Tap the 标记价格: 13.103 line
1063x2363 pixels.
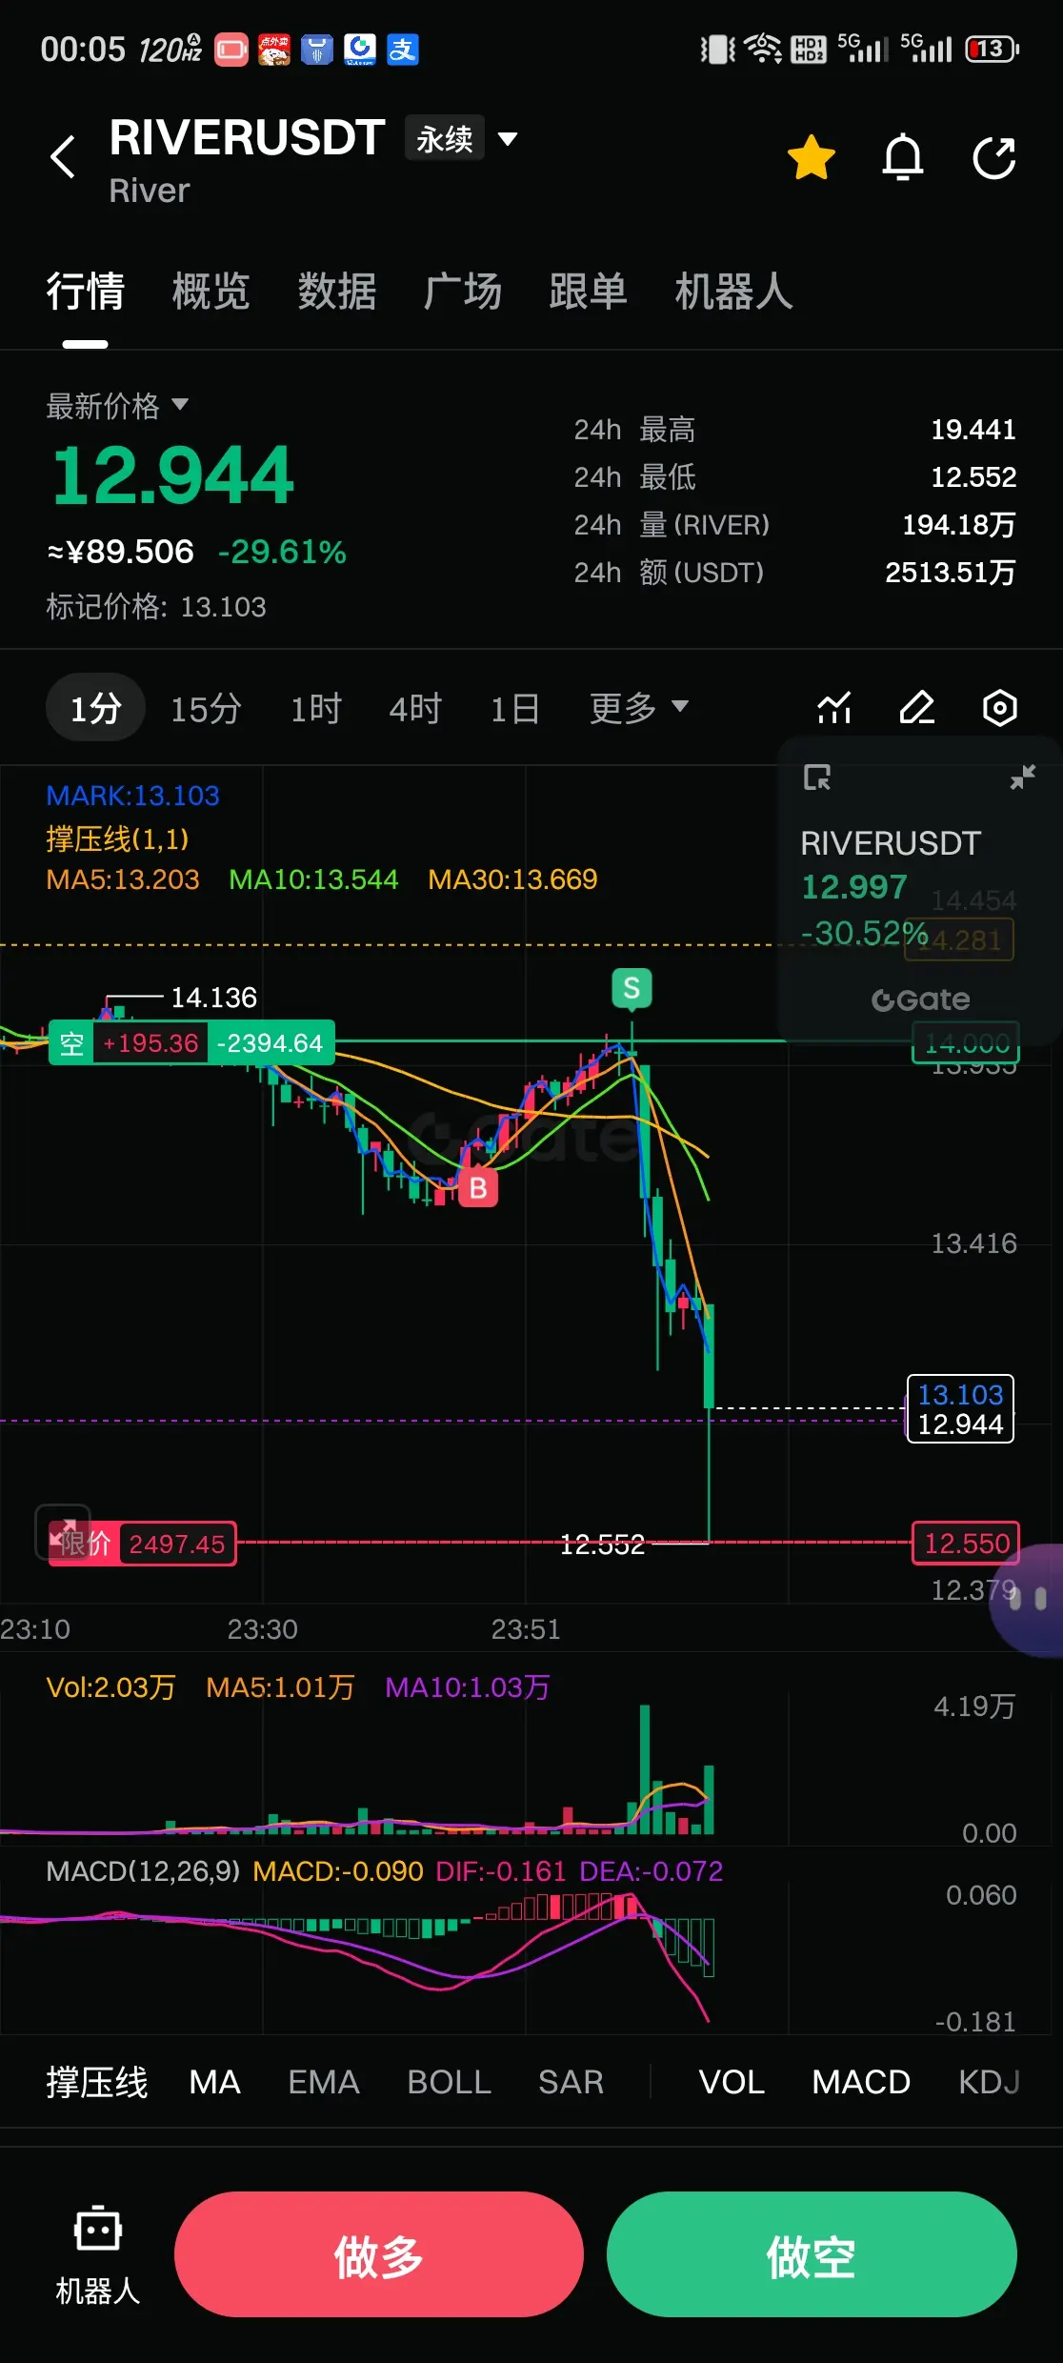tap(156, 607)
